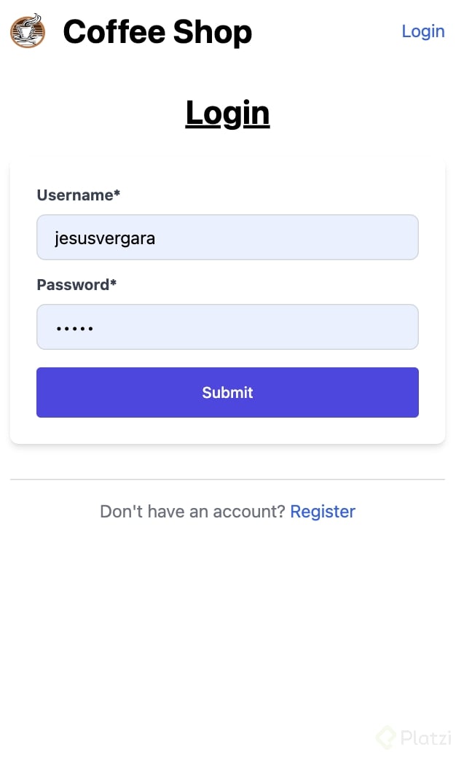
Task: Click the Username field label
Action: coord(74,195)
